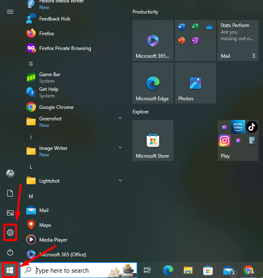This screenshot has height=278, width=263.
Task: Launch Firefox from the app list
Action: click(46, 34)
